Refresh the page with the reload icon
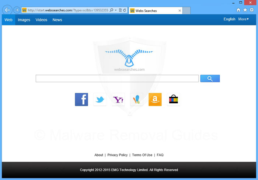The image size is (258, 180). point(125,10)
